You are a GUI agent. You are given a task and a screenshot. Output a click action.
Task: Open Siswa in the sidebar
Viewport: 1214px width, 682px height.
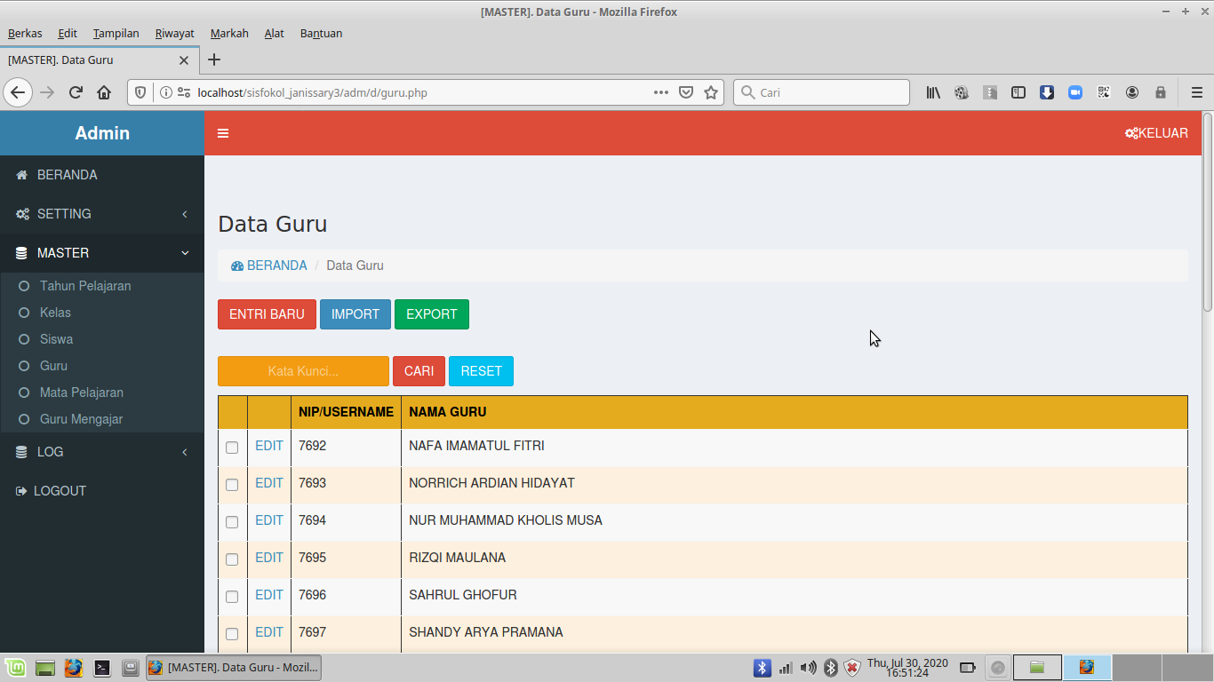[x=56, y=339]
